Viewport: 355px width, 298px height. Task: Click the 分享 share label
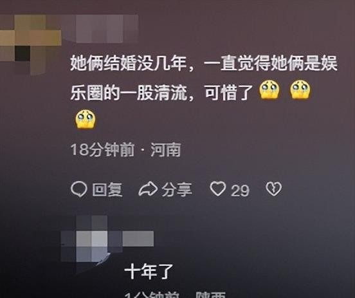tap(177, 190)
